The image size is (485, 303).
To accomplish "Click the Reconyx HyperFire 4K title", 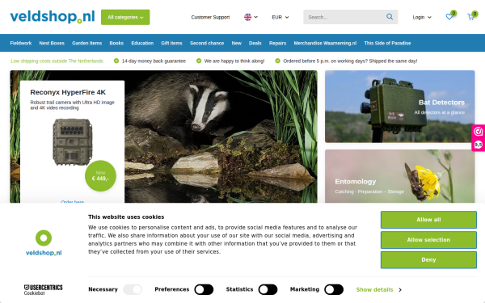I will [68, 92].
